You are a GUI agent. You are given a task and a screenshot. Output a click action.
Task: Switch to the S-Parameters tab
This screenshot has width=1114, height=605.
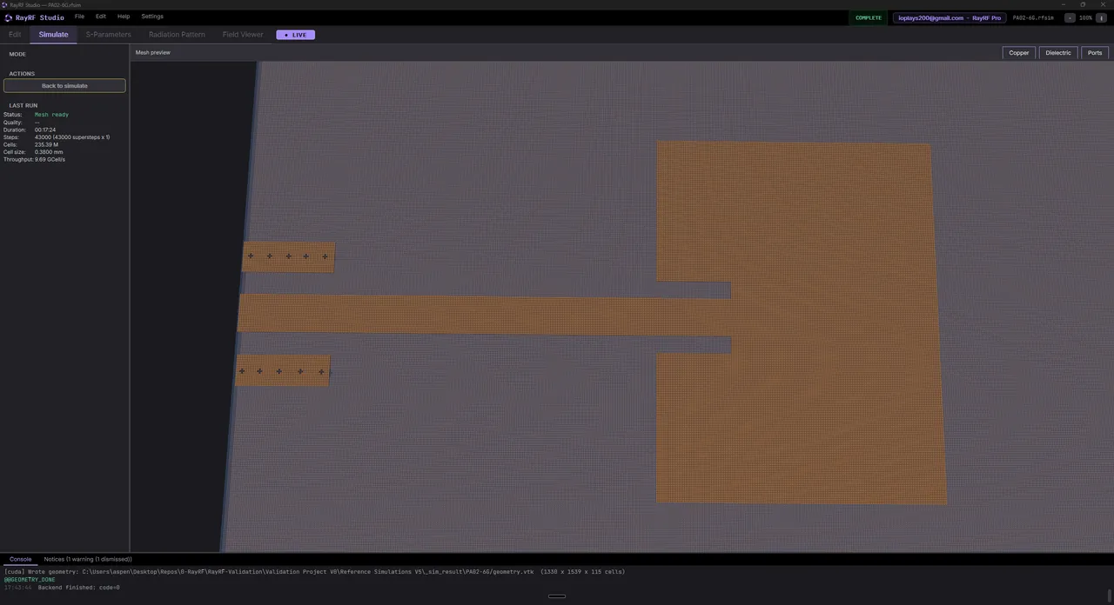(108, 35)
